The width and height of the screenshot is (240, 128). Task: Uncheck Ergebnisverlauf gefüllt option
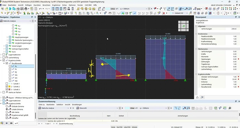click(x=7, y=115)
